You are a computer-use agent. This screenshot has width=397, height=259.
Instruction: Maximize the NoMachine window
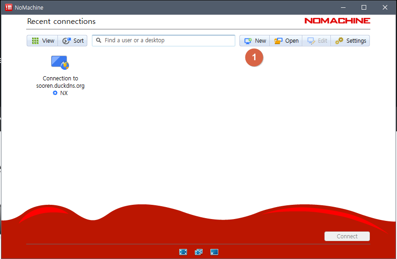point(364,8)
